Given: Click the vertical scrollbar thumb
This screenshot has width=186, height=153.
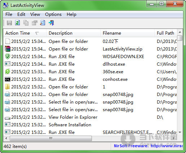Looking at the screenshot, I should click(180, 38).
